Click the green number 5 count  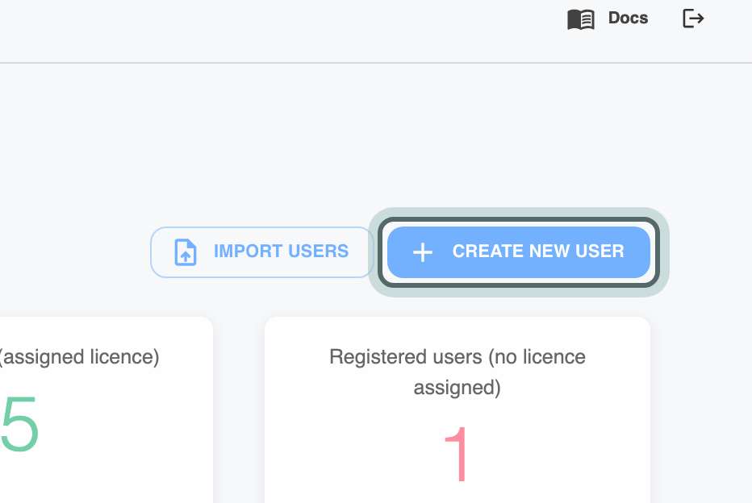[19, 424]
